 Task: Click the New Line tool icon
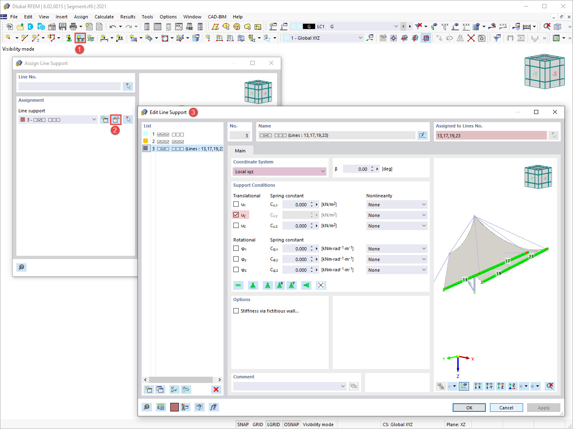[25, 38]
